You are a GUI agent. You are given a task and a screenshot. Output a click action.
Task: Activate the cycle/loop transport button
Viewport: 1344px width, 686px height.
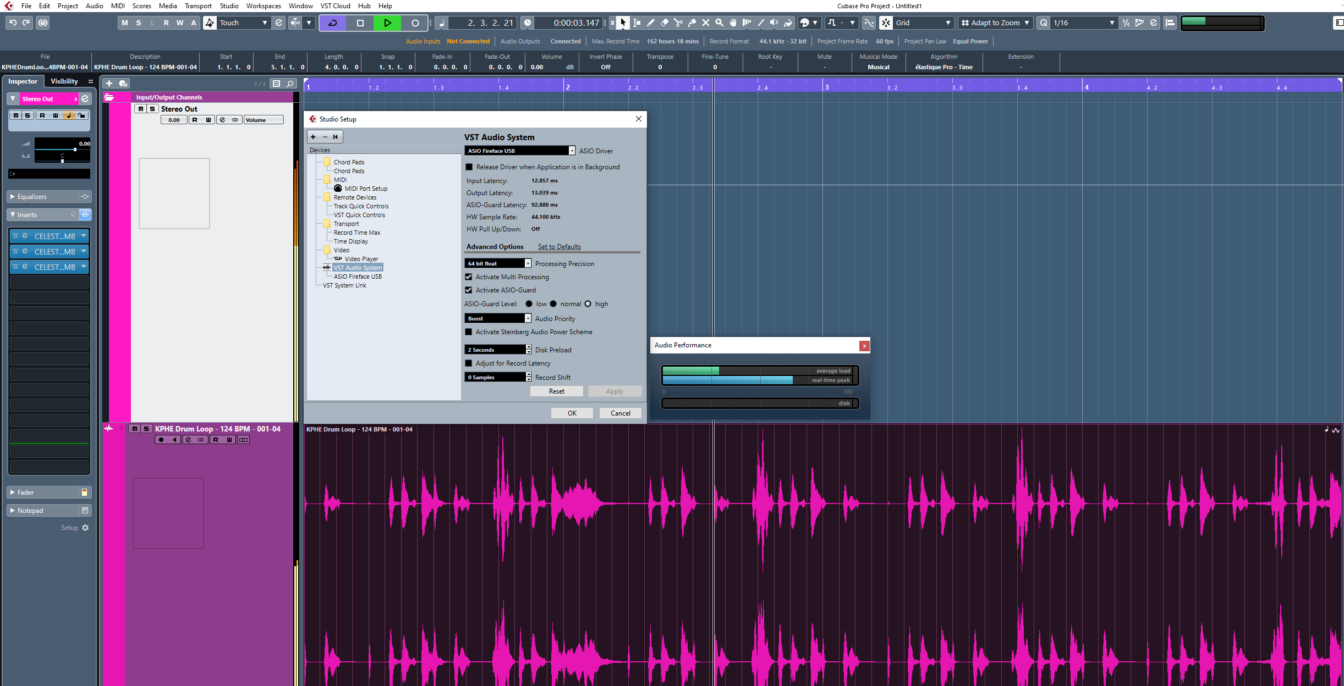(333, 23)
